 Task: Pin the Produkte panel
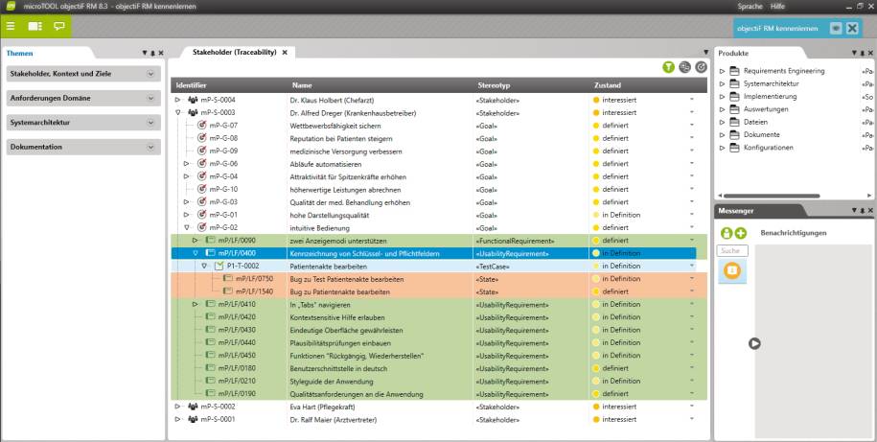862,53
